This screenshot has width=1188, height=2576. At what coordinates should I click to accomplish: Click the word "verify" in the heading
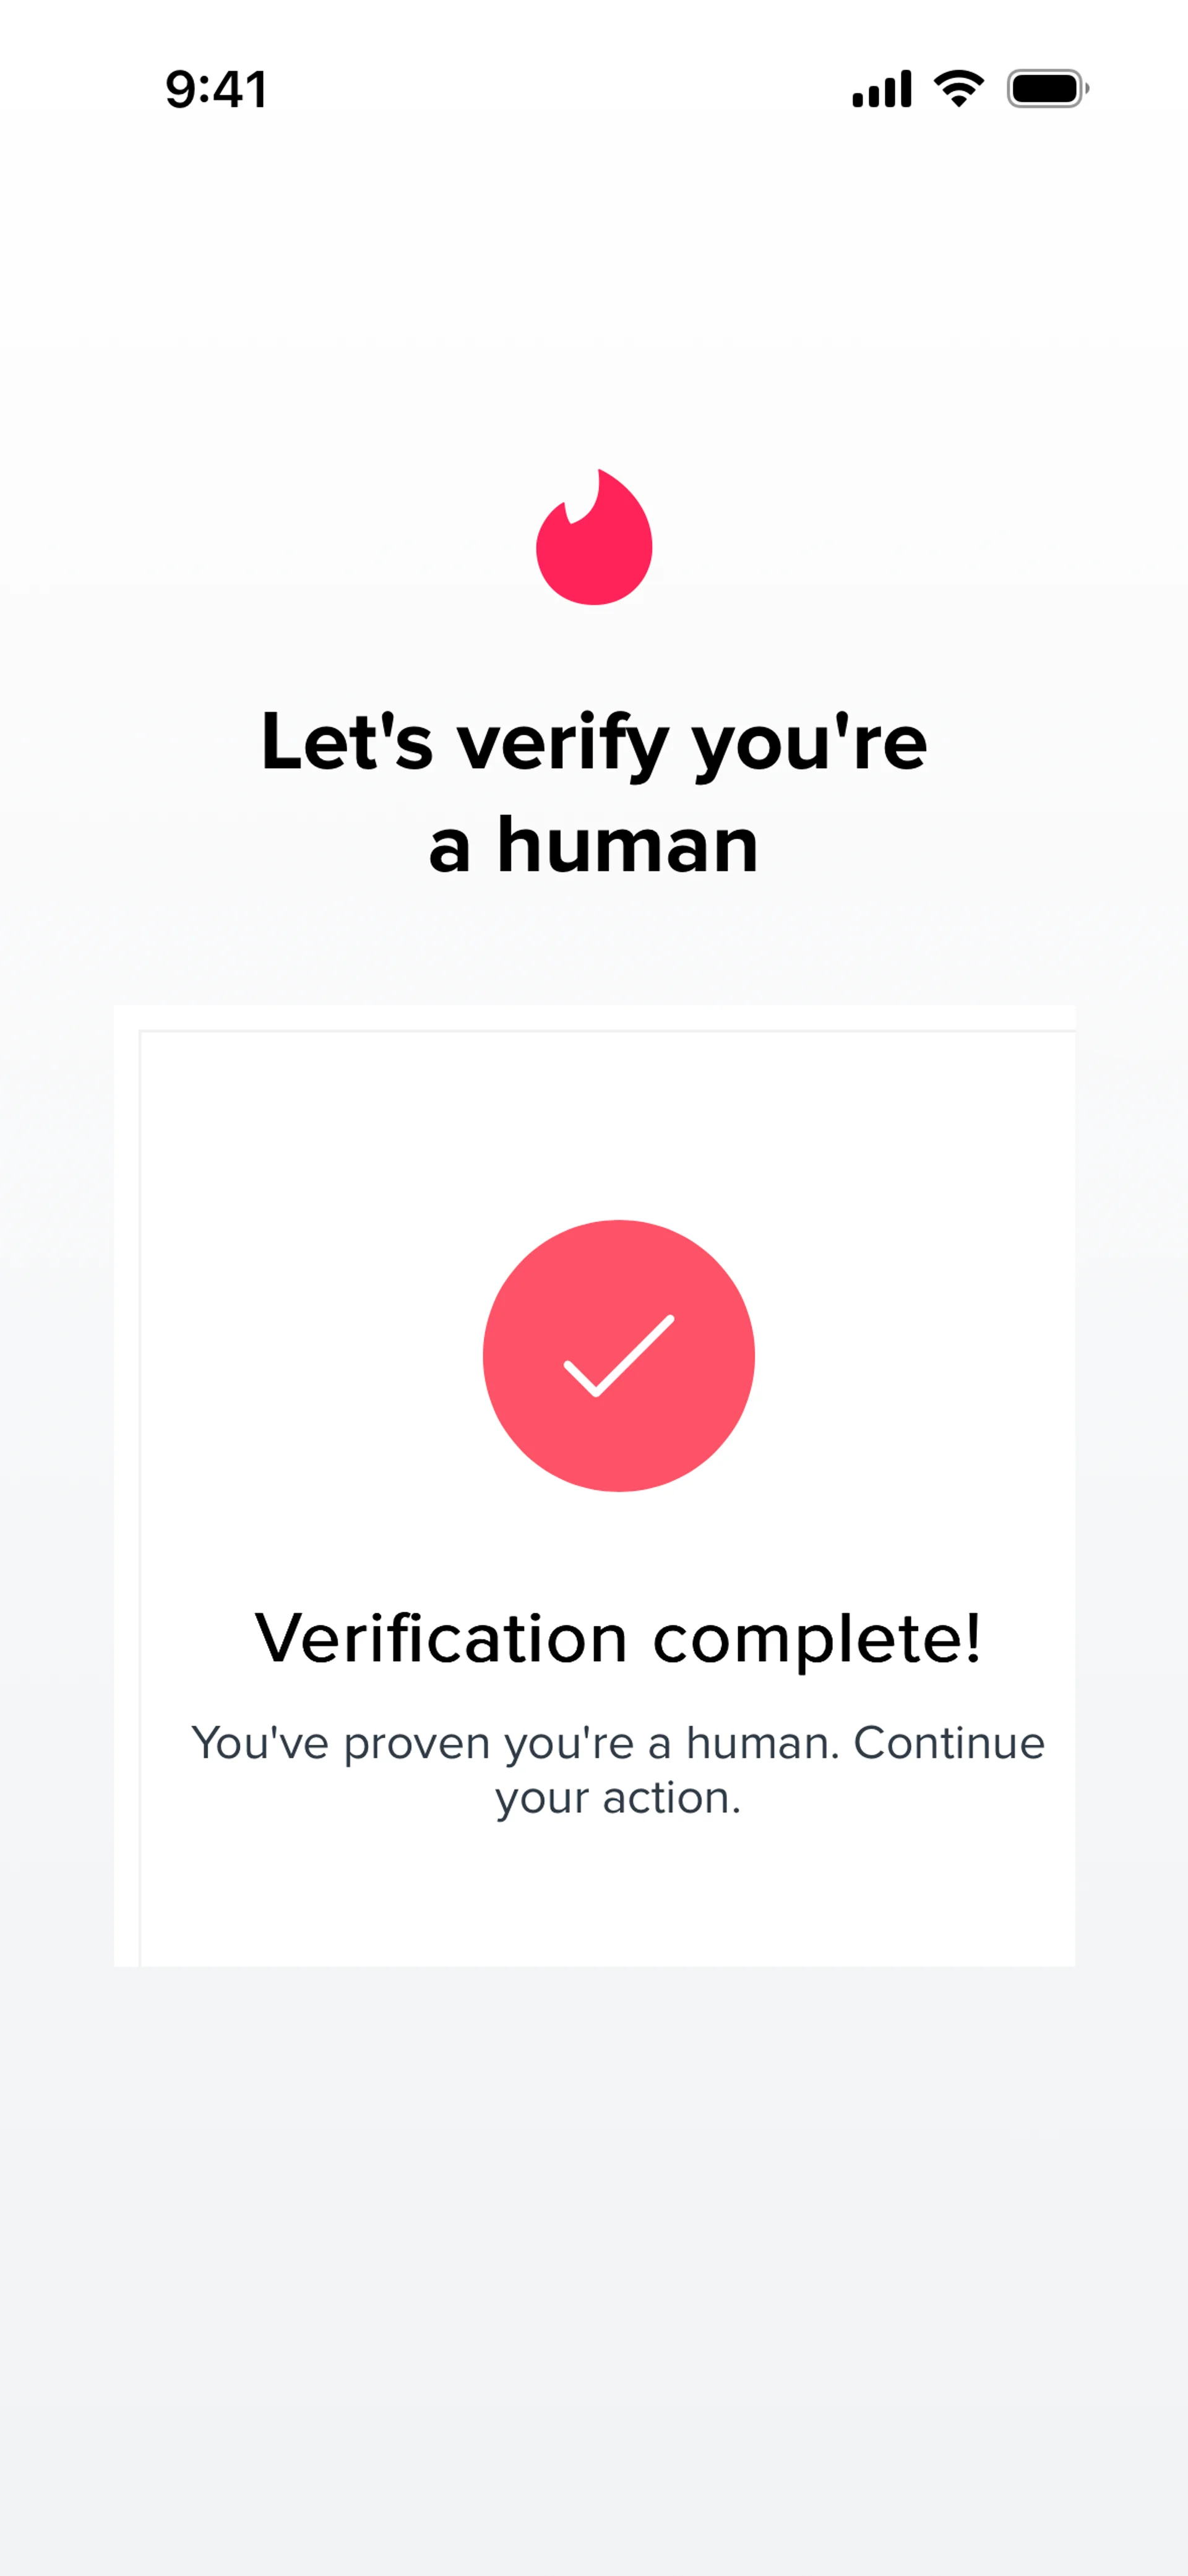click(562, 742)
